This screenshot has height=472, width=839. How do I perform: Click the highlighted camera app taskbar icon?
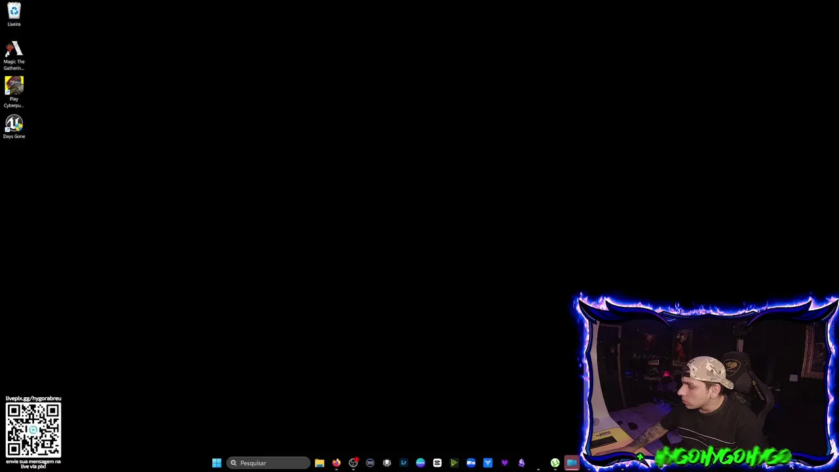tap(572, 463)
